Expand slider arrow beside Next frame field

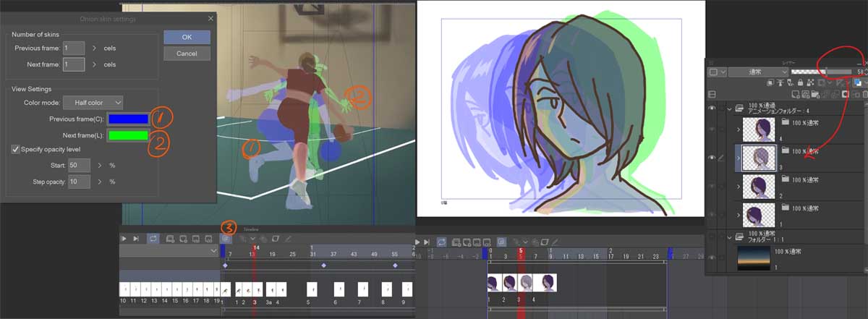click(94, 65)
